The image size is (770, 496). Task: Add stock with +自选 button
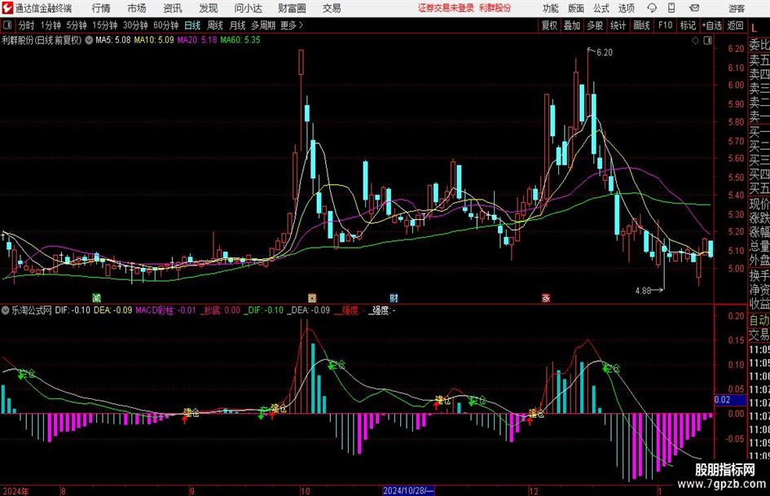[712, 25]
